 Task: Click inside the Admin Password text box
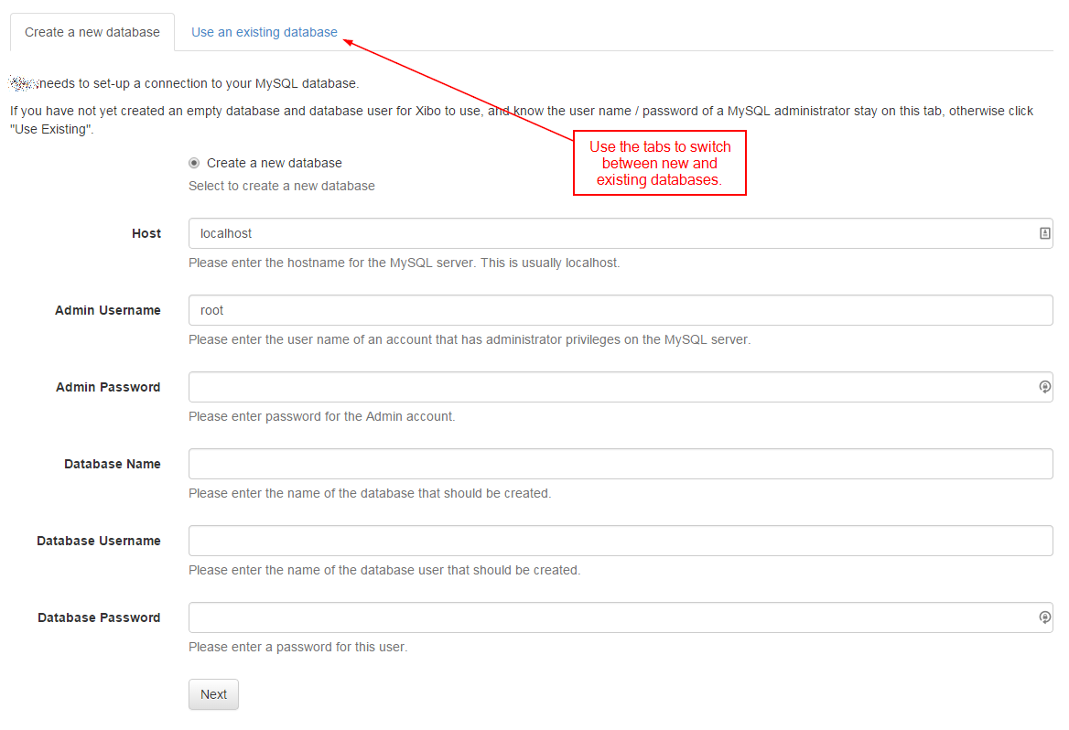point(604,387)
